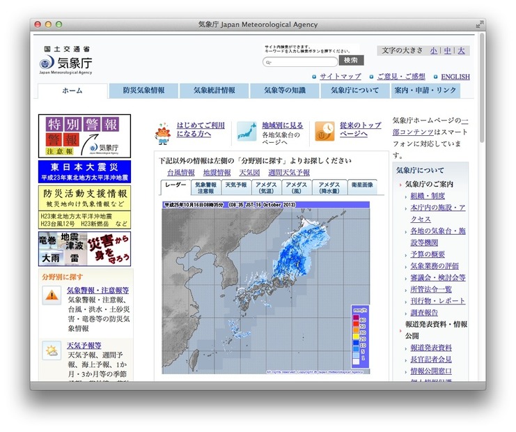This screenshot has width=516, height=432.
Task: Open 本庁内の施設・アクセス link
Action: tap(438, 213)
